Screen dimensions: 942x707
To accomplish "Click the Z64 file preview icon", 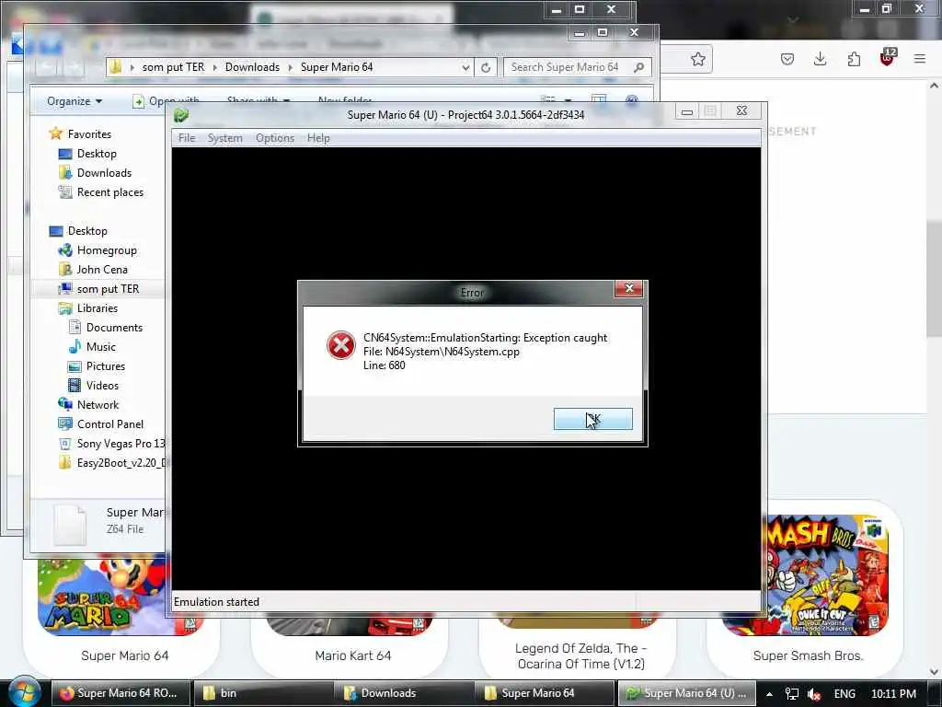I will pos(70,525).
